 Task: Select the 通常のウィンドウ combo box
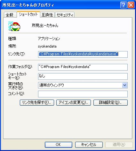coord(83,85)
